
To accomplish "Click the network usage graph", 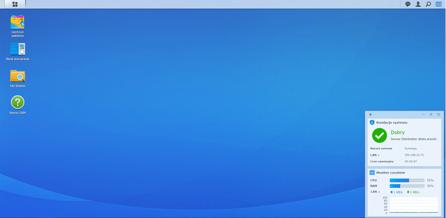I will point(414,205).
